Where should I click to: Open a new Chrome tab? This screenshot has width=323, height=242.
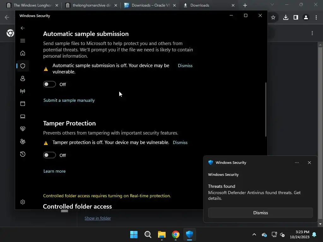point(245,5)
